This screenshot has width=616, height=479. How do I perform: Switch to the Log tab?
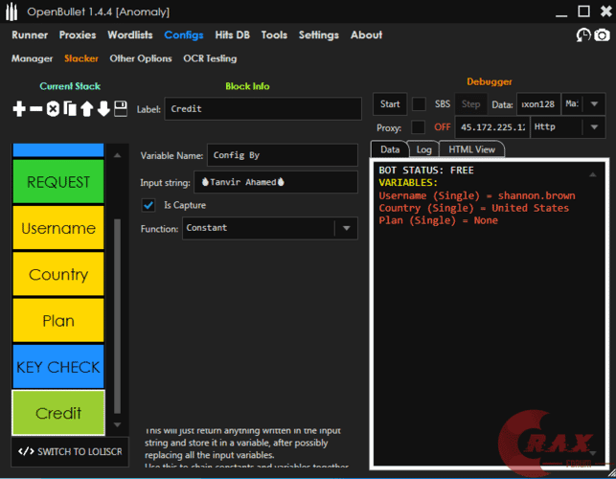[x=422, y=149]
